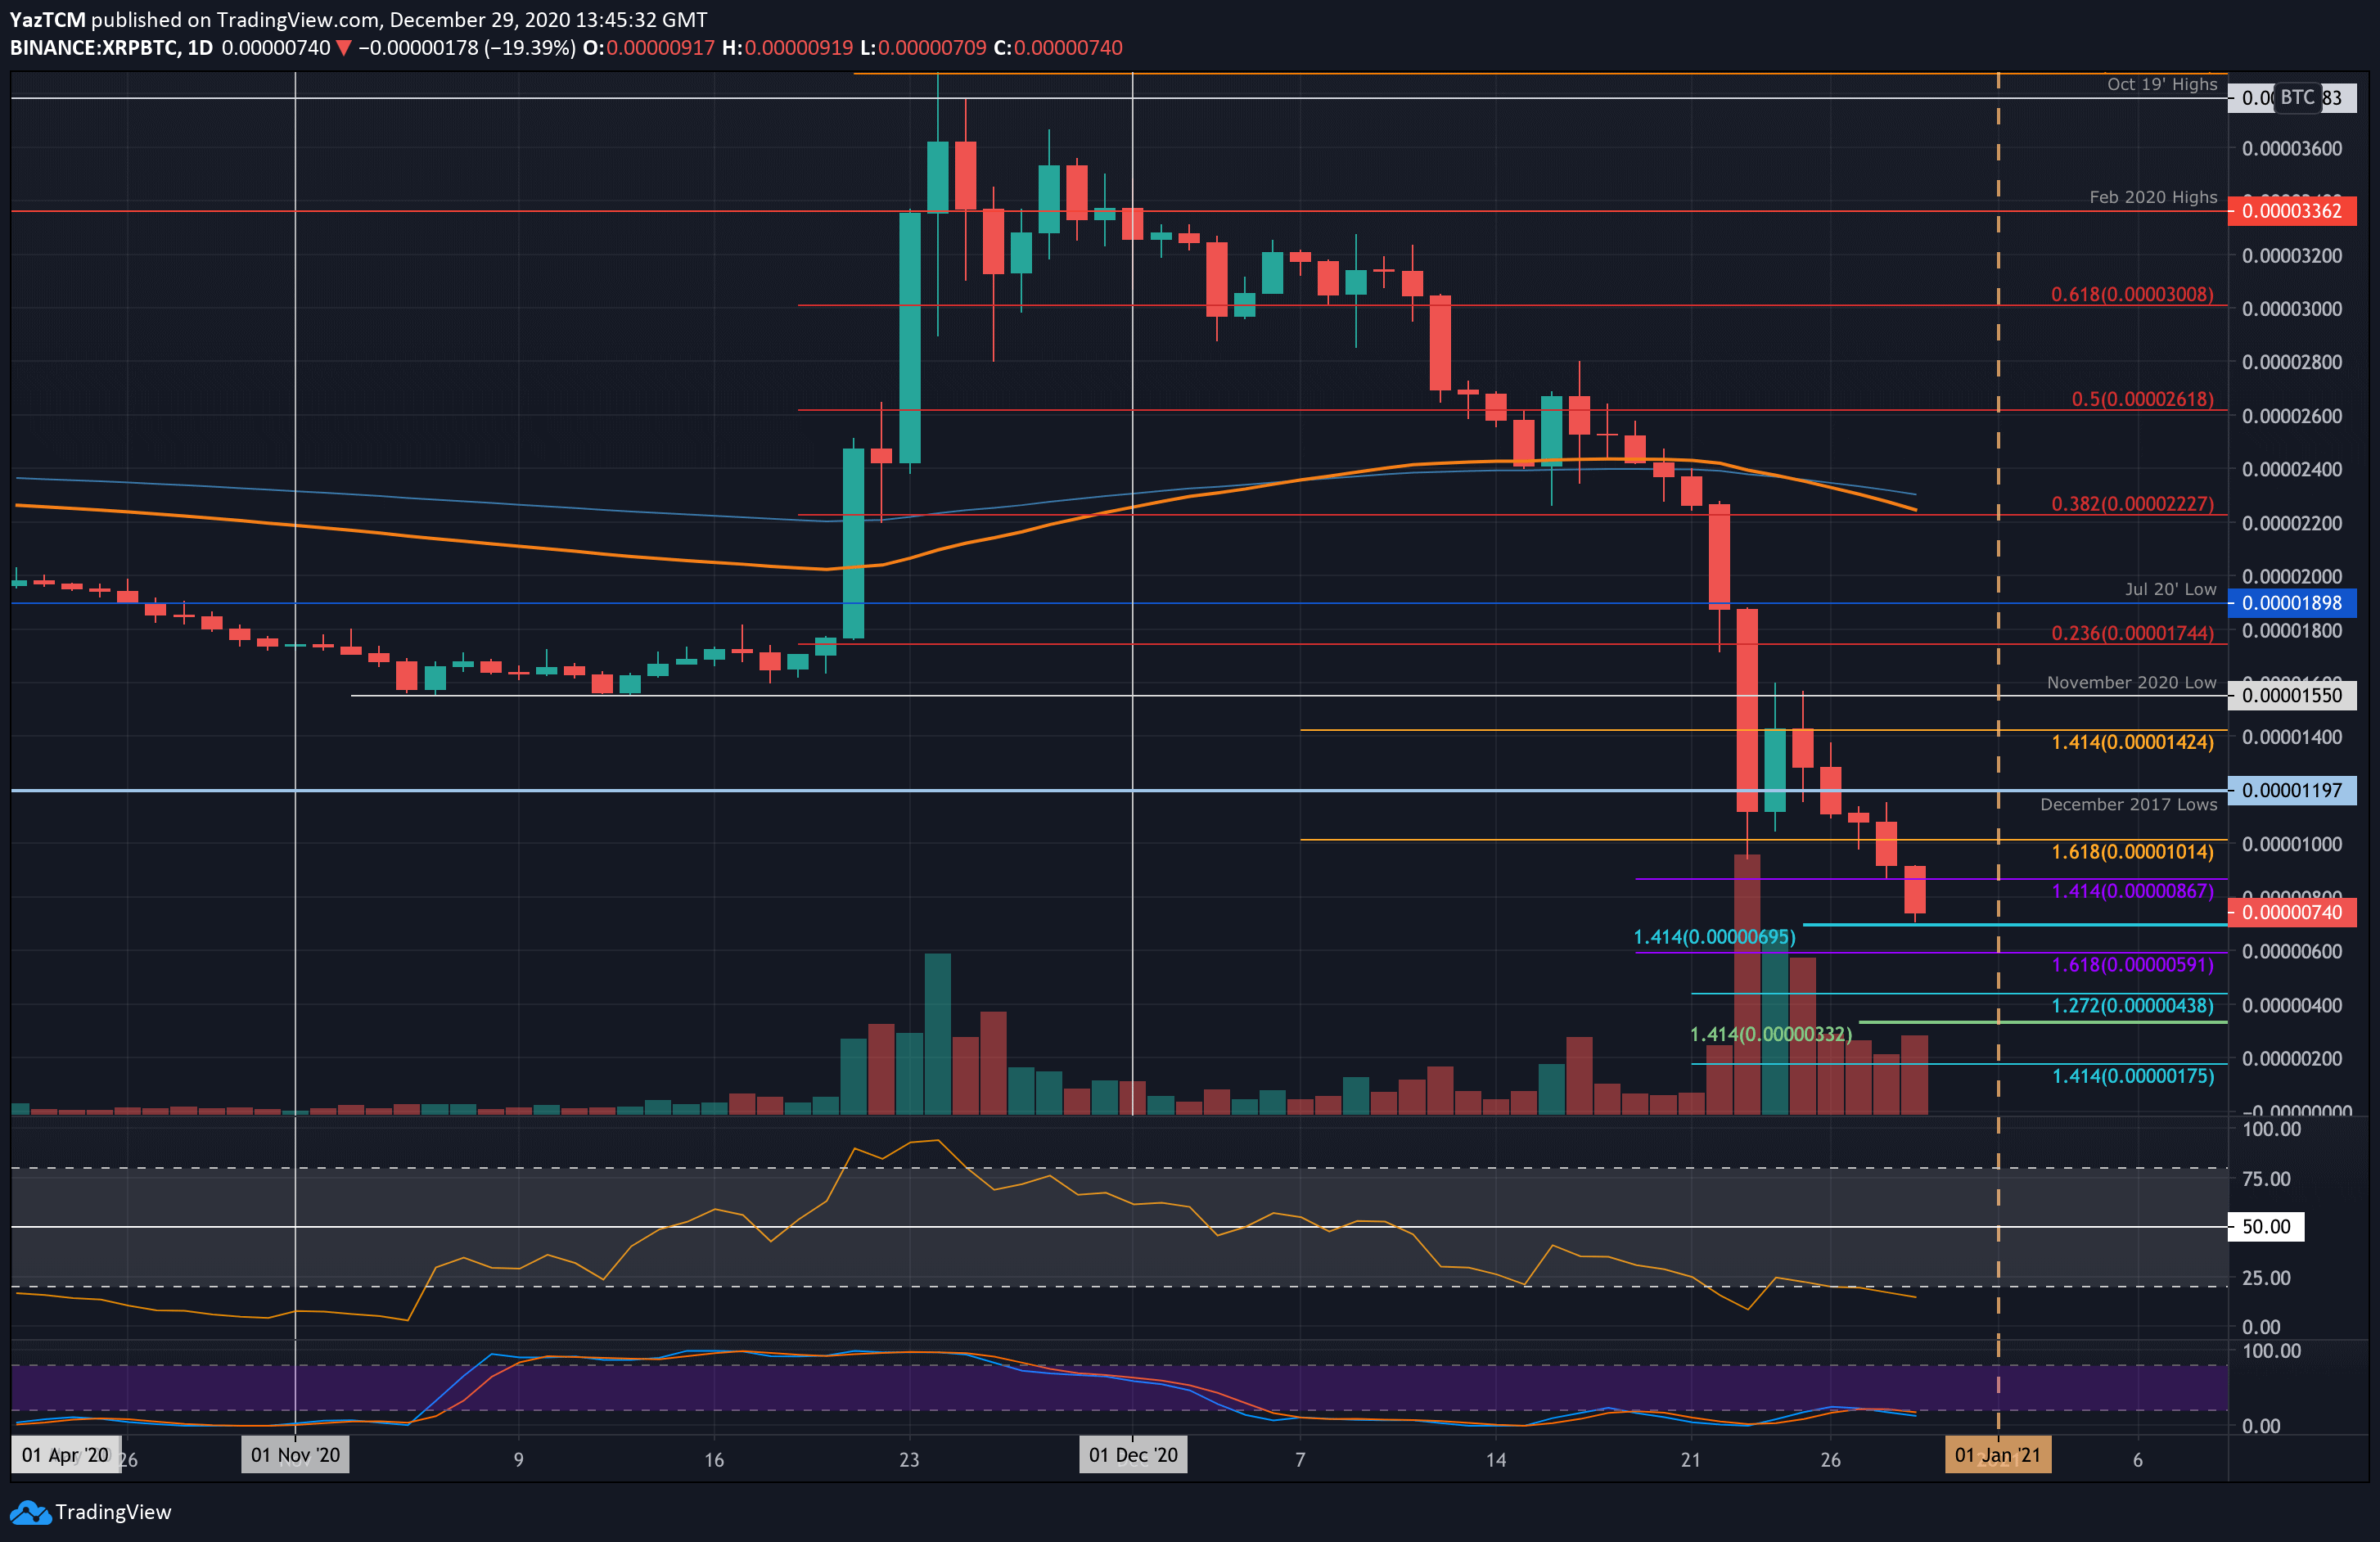This screenshot has height=1542, width=2380.
Task: Click the TradingView cloud logo icon
Action: coord(30,1512)
